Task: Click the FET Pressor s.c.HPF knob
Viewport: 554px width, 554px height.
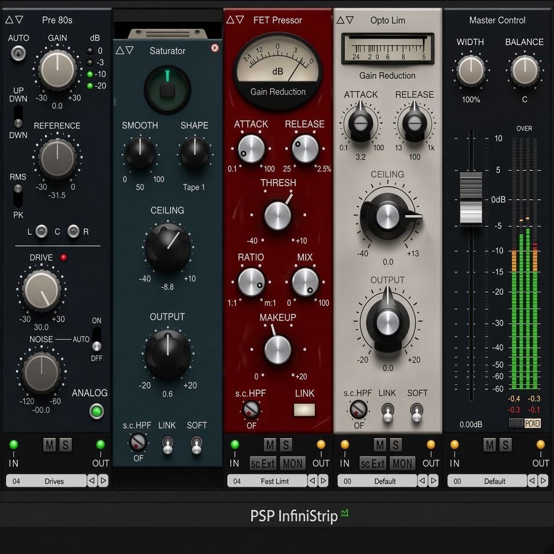Action: coord(251,410)
